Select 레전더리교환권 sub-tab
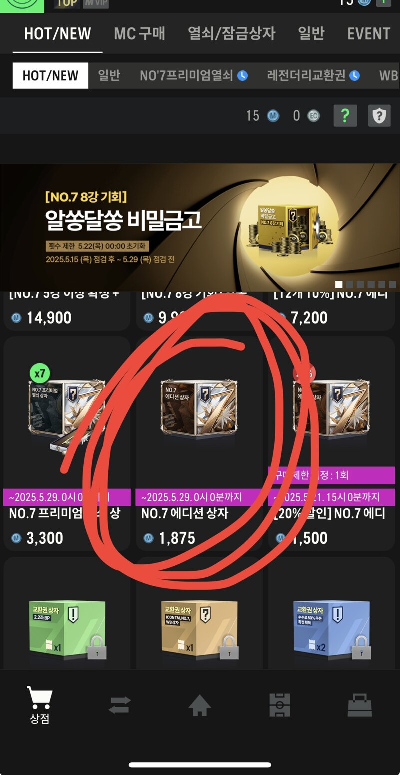 pos(313,75)
